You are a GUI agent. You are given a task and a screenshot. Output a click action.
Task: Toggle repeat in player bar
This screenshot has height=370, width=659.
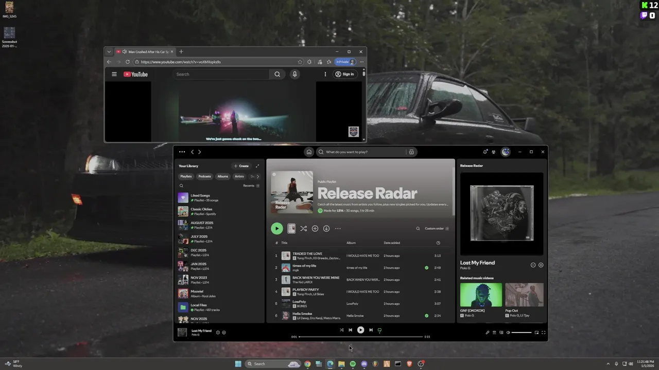379,330
